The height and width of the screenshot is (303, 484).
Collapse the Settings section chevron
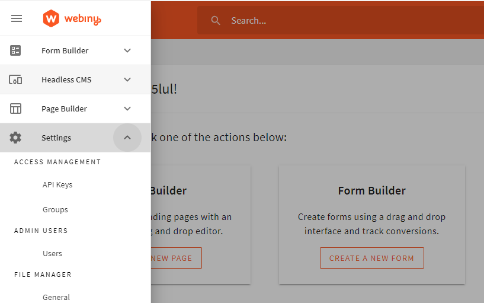(127, 138)
